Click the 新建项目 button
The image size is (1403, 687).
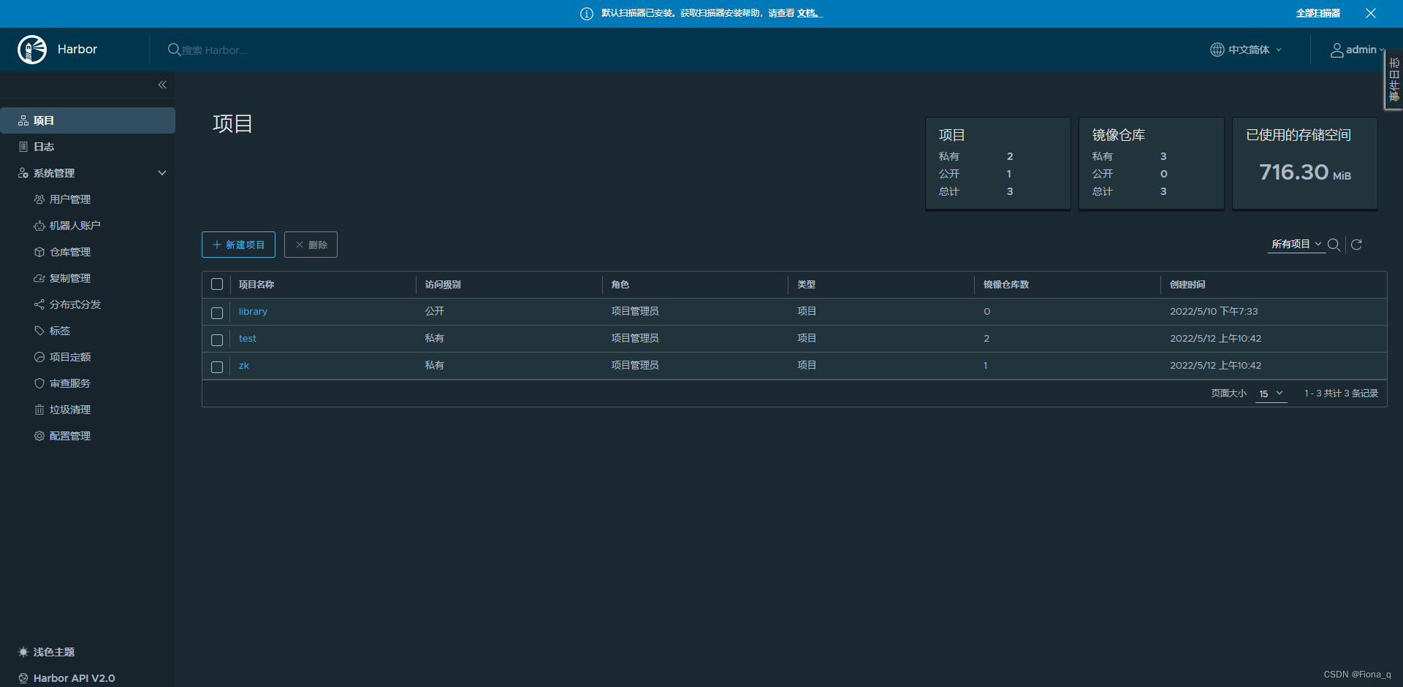click(238, 244)
